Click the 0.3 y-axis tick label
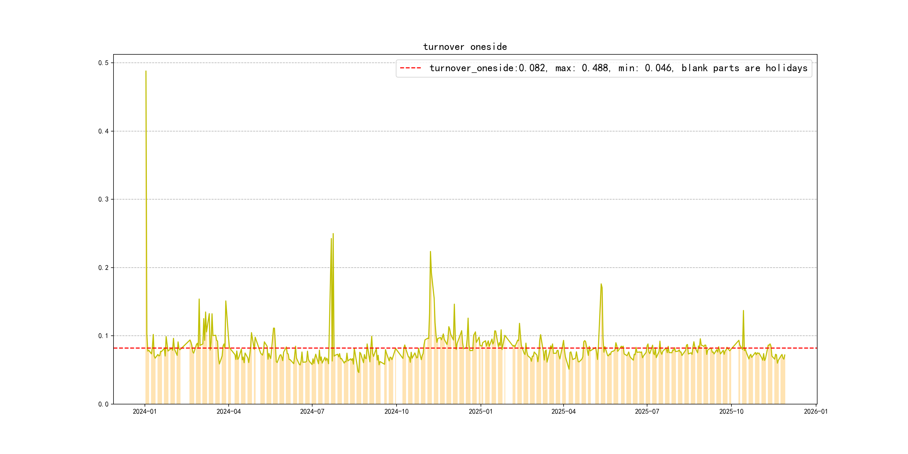 point(103,200)
